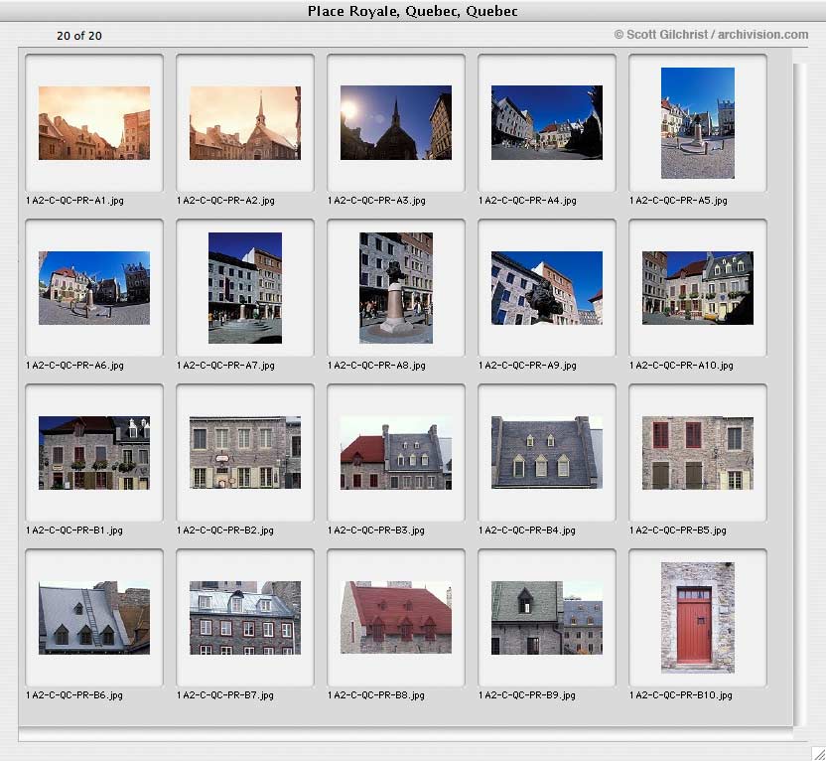Click filename label 1A2-C-QC-PR-B2.jpg

pos(225,531)
